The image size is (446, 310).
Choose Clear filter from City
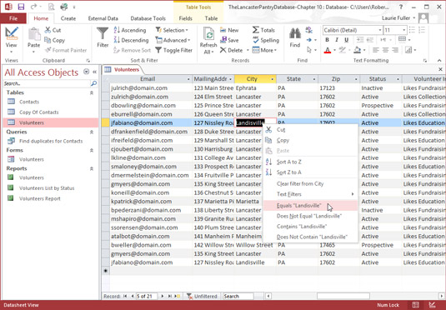[x=310, y=183]
